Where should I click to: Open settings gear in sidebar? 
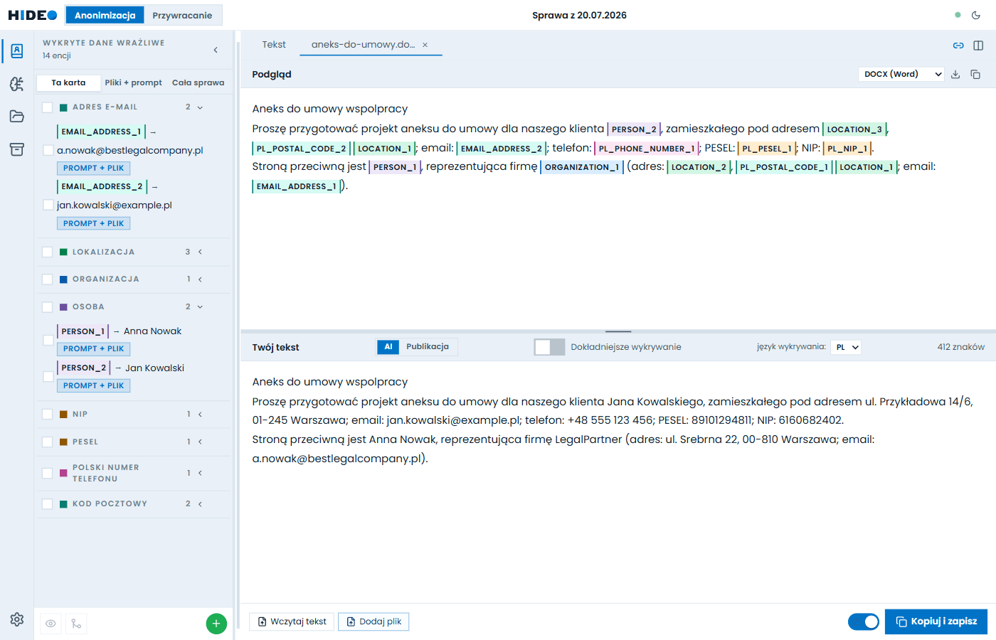click(17, 619)
